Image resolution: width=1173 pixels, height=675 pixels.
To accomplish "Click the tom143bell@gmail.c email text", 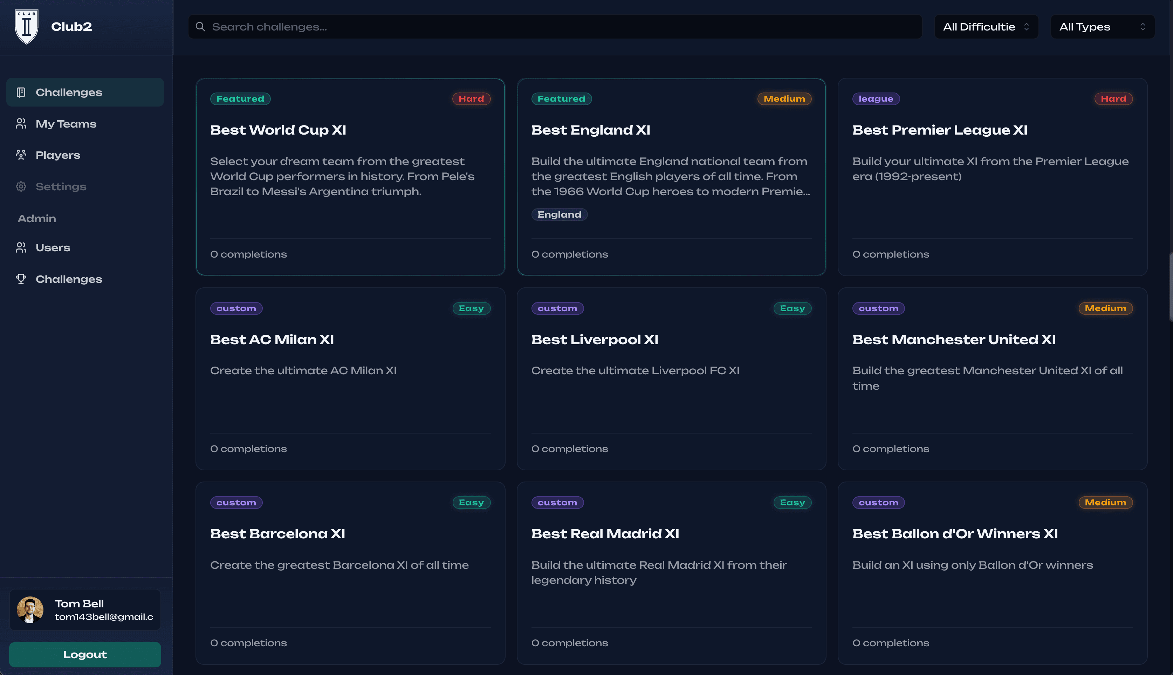I will (104, 617).
